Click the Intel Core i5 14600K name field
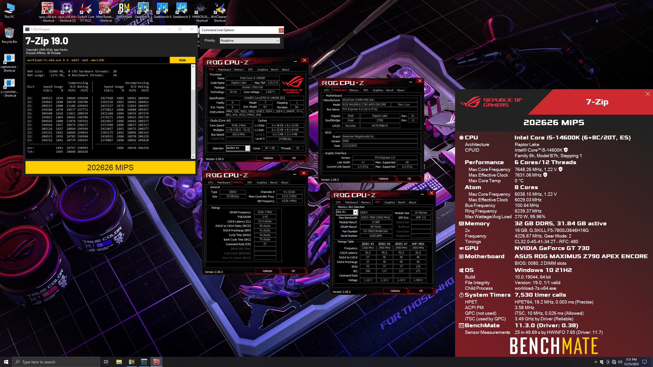 coord(253,78)
